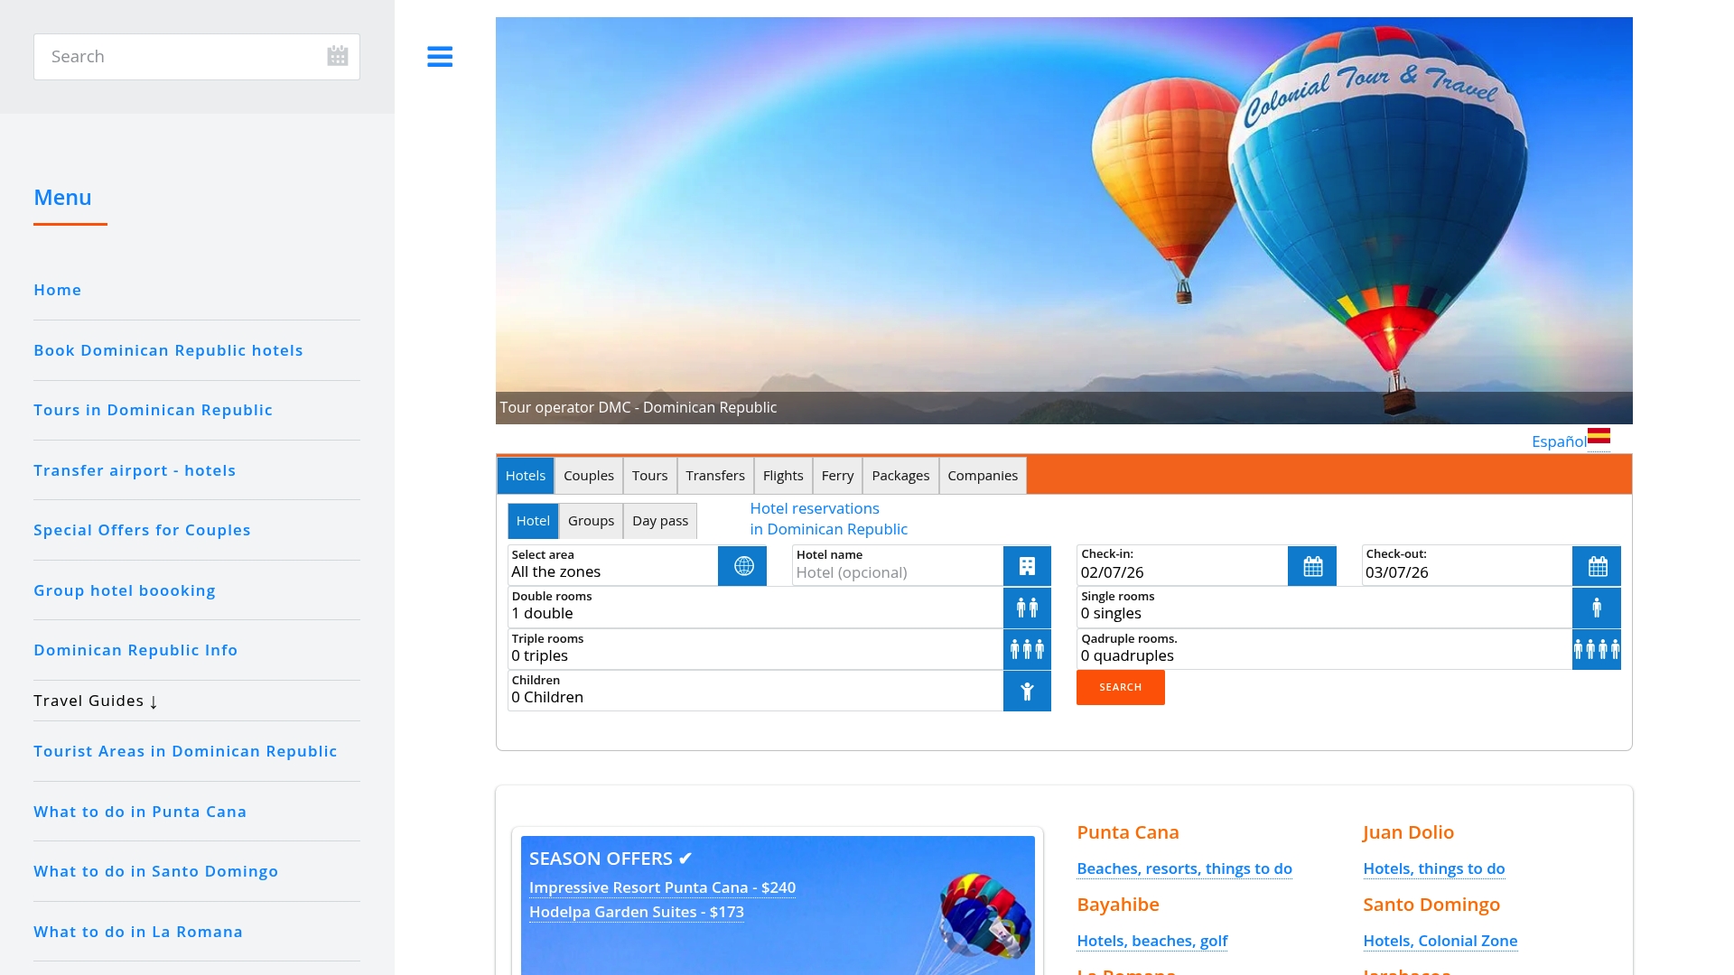Open Tours in Dominican Republic link

153,410
